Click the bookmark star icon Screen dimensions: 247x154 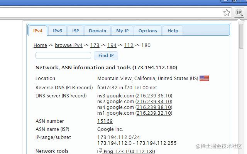(x=227, y=13)
